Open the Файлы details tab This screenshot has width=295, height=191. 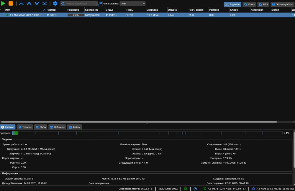[75, 127]
